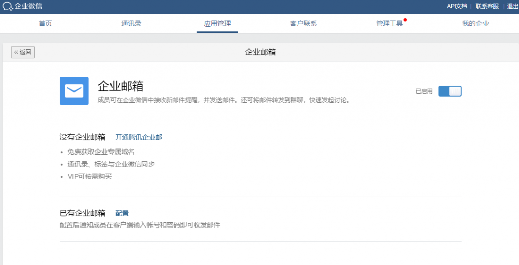Viewport: 519px width, 265px height.
Task: Click the 企业微信 brand name text
Action: tap(29, 7)
